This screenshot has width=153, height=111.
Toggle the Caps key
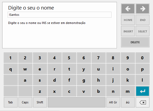point(25,102)
